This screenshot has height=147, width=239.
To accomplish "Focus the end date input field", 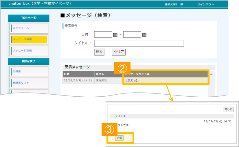I will point(132,35).
